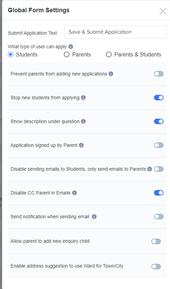Choose the 'Parents & Students' radio option

tap(109, 54)
